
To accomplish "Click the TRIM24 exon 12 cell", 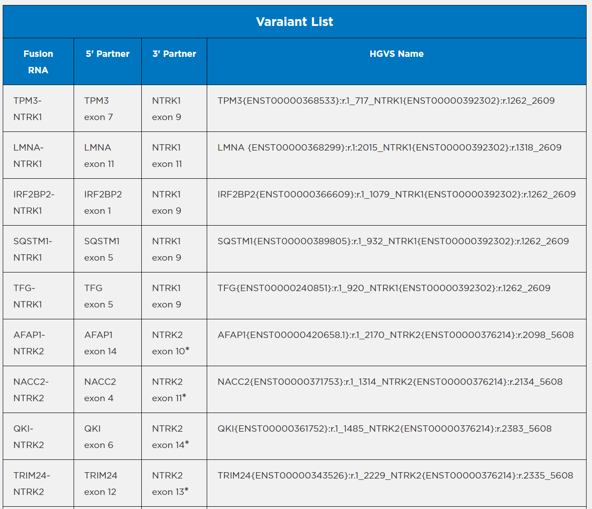I will (x=101, y=484).
